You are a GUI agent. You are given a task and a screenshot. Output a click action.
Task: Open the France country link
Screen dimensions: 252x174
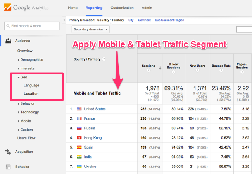click(89, 118)
